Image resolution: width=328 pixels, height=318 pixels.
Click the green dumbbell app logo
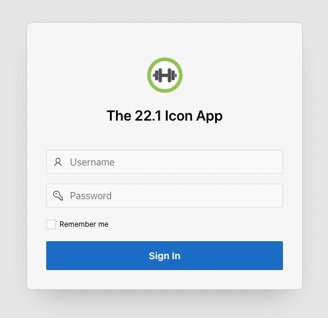[x=165, y=75]
